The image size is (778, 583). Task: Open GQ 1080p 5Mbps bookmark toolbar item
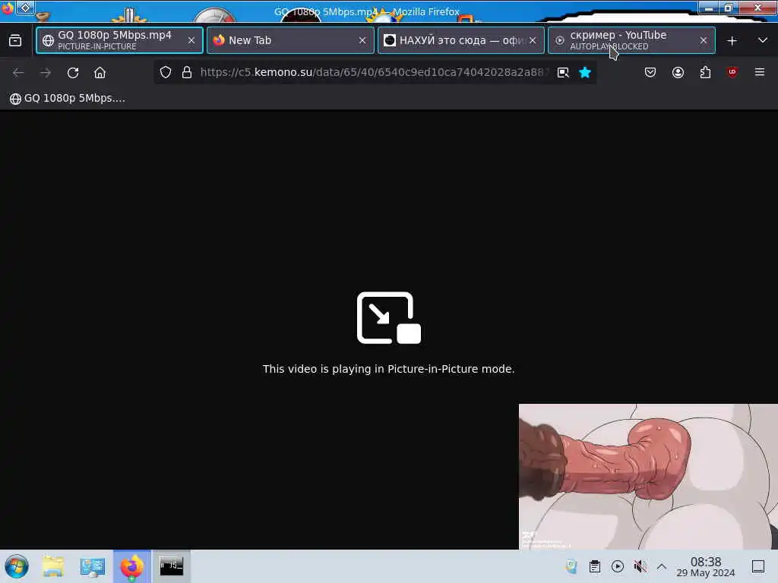click(68, 98)
